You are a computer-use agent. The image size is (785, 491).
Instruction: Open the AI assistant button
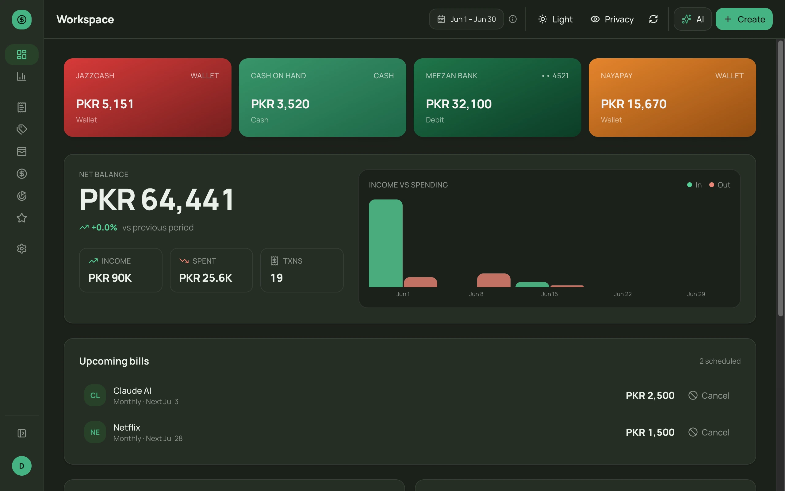(x=693, y=19)
